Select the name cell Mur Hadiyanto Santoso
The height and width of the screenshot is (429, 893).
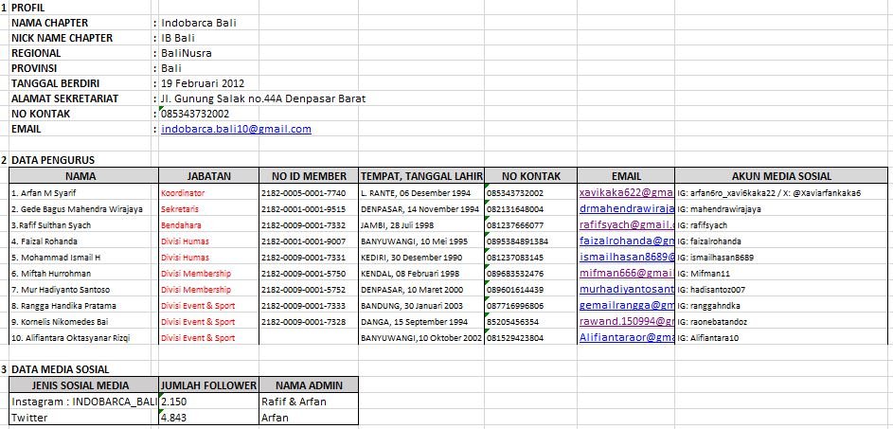coord(83,289)
